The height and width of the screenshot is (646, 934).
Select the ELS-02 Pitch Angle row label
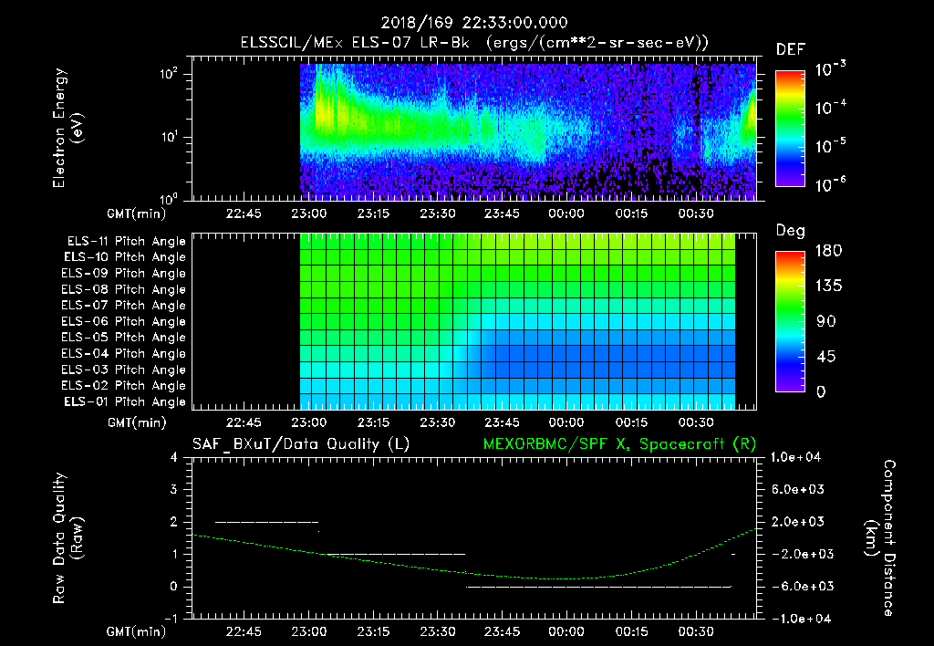tap(124, 386)
